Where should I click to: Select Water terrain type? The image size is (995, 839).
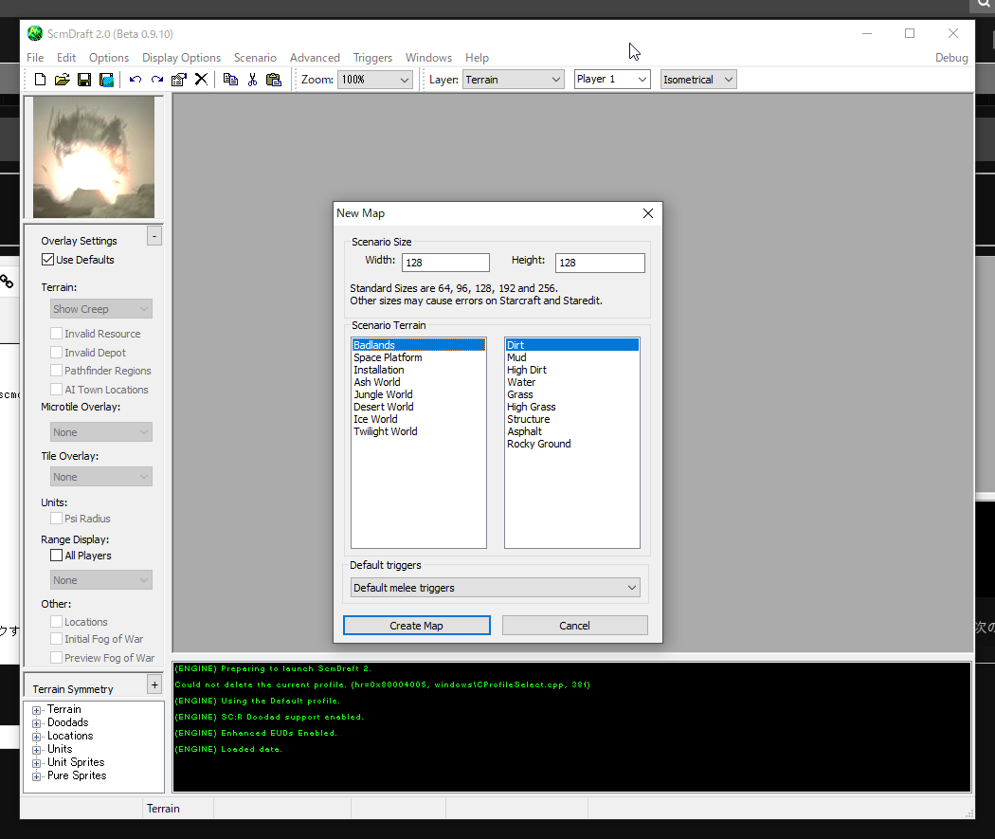pos(572,382)
